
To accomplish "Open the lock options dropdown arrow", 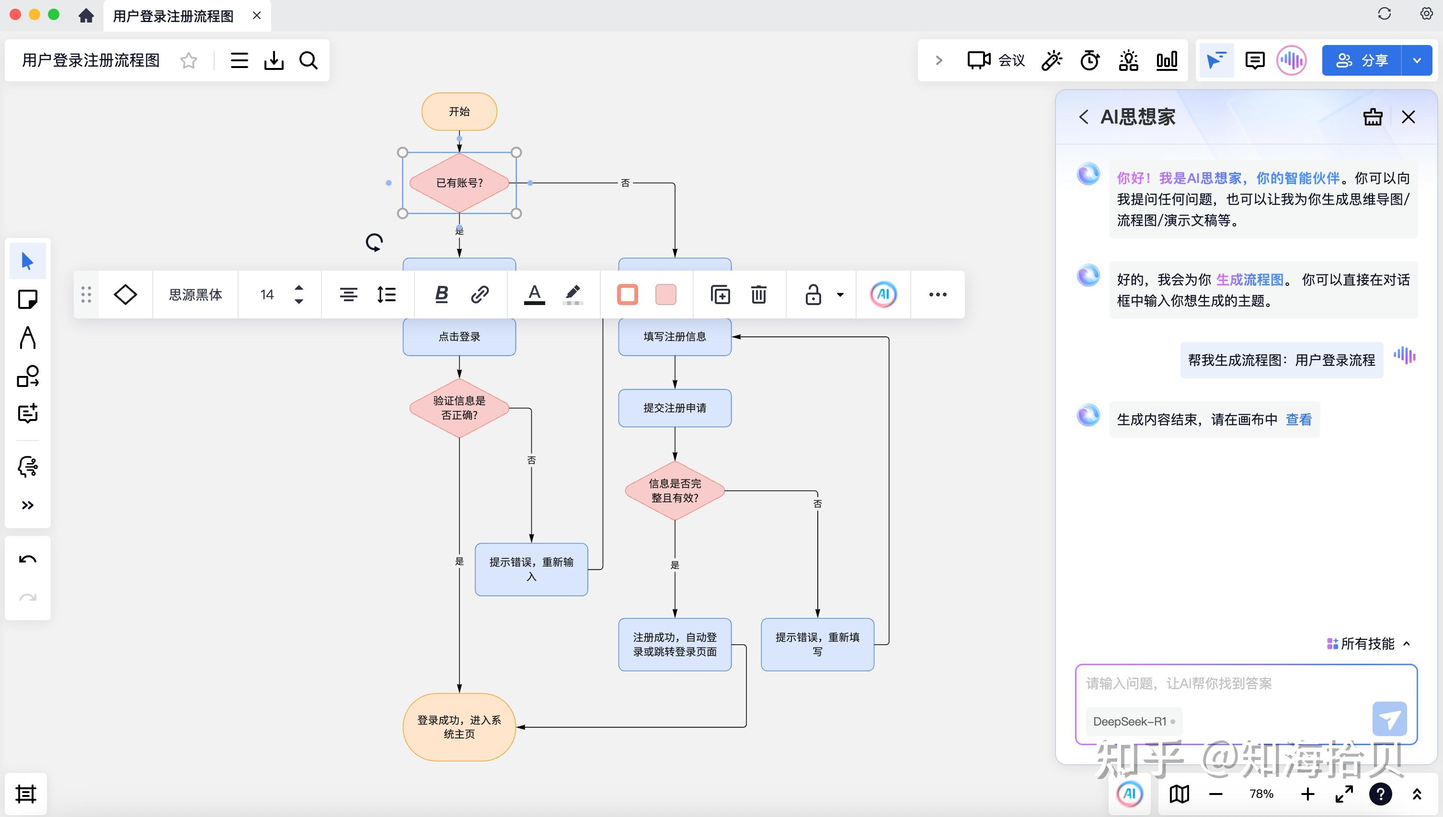I will pyautogui.click(x=840, y=295).
